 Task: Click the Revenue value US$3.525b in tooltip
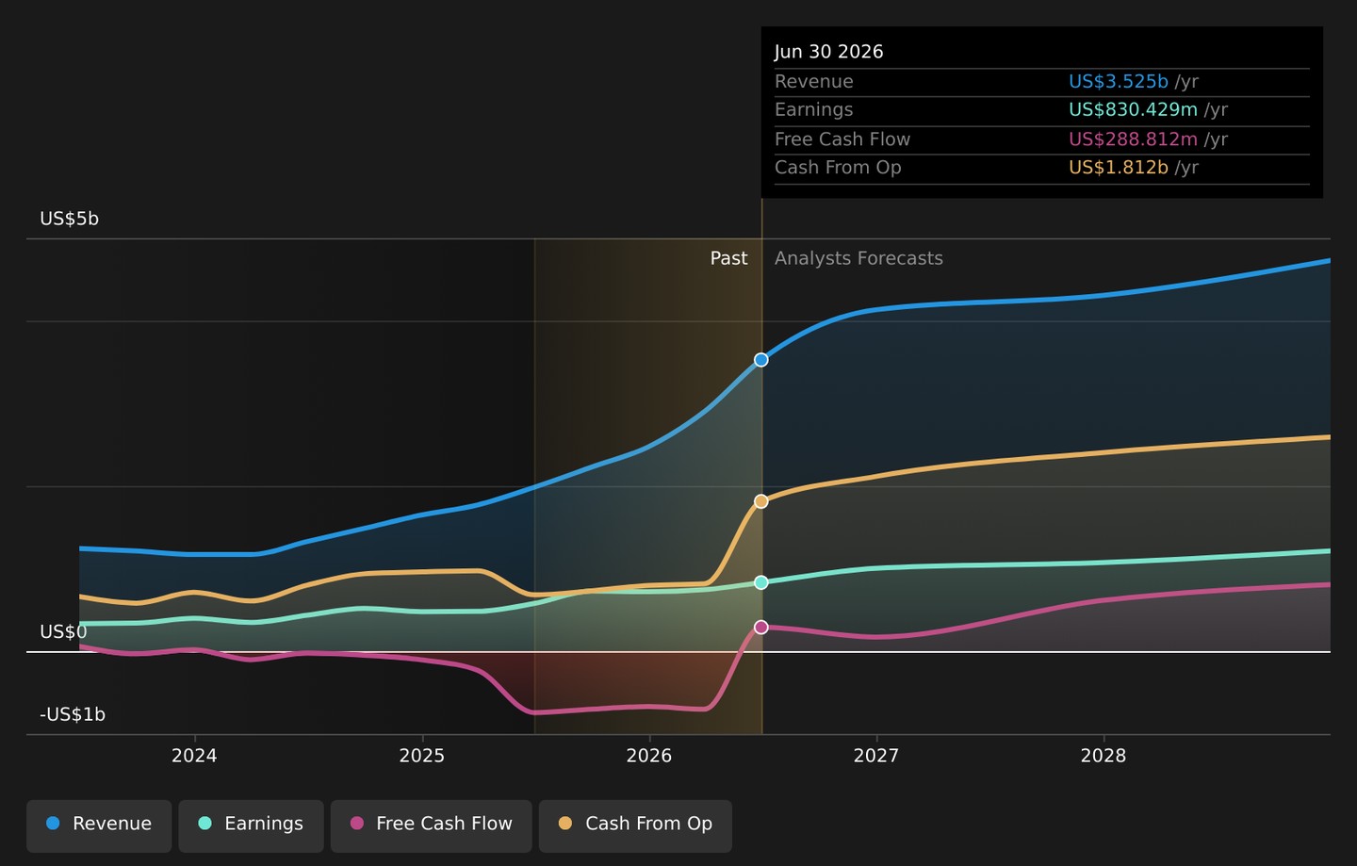[1119, 82]
